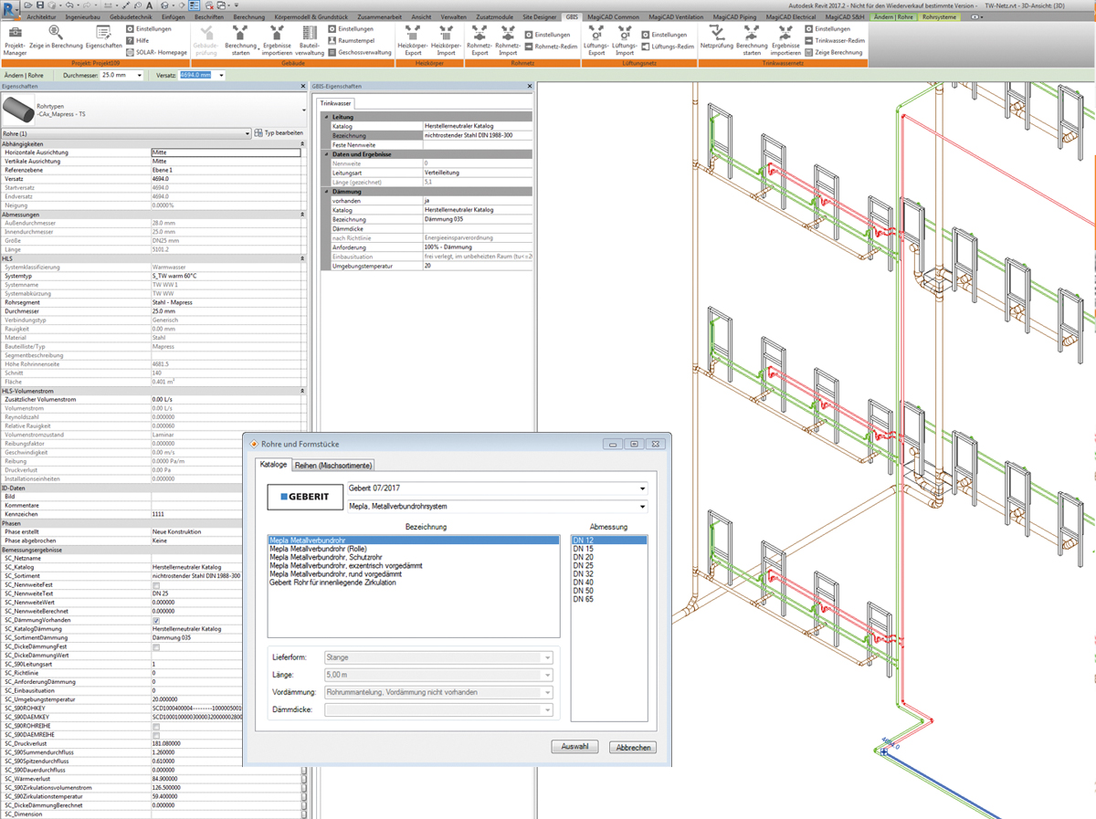Open Lüftungs-Redim tool
The image size is (1096, 819).
click(668, 47)
